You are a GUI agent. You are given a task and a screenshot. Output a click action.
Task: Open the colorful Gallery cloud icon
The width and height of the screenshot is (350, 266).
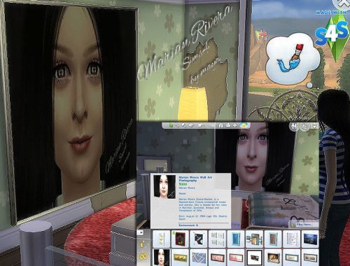[244, 125]
